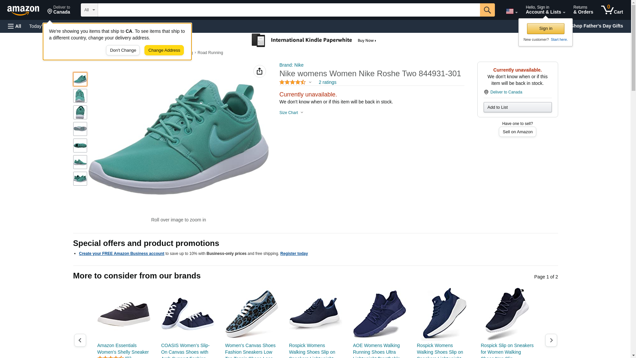Open the shopping cart
Screen dimensions: 636x358
tap(612, 10)
